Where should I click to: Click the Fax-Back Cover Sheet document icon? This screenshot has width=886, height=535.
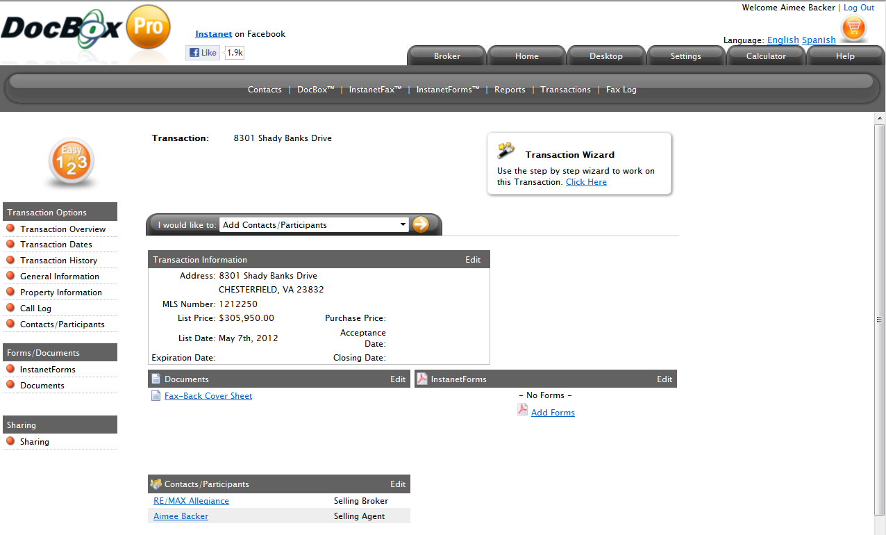[x=156, y=396]
